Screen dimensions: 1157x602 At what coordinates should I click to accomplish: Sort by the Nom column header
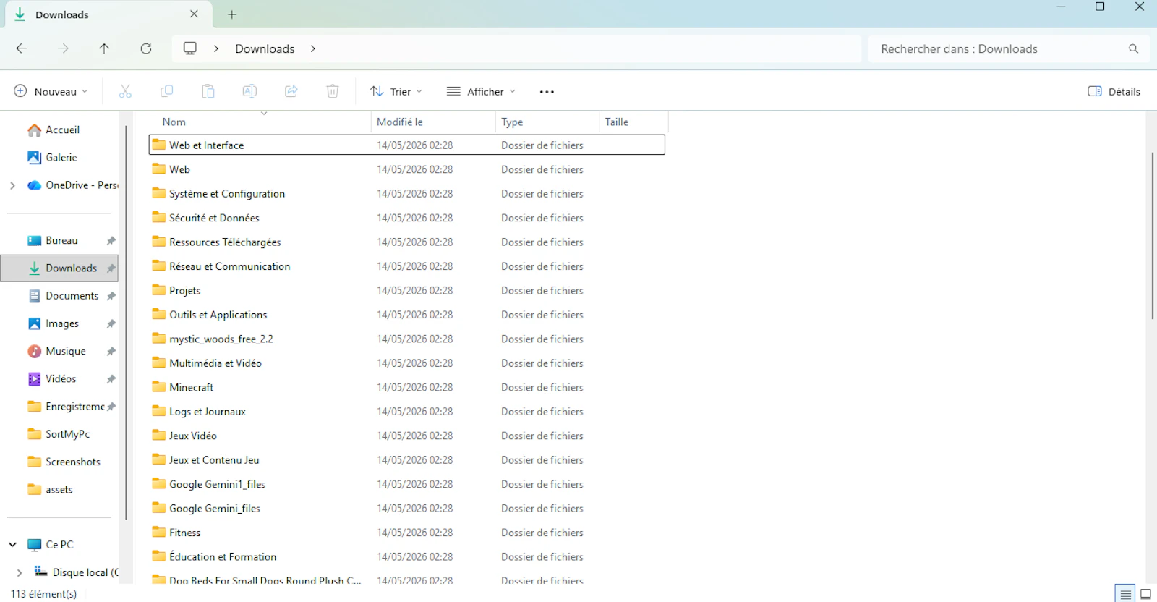[174, 122]
